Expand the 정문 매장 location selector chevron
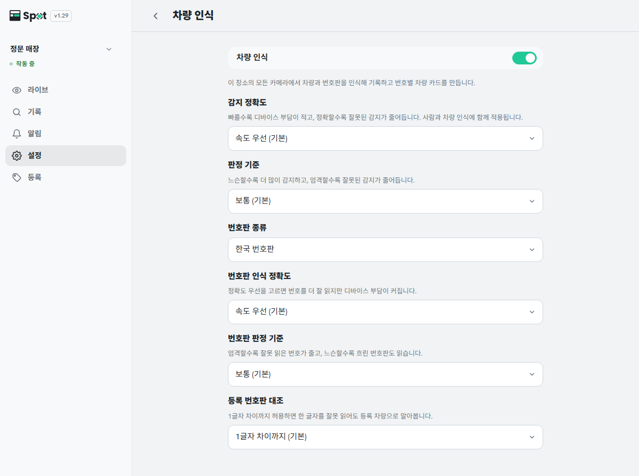Viewport: 639px width, 476px height. [109, 49]
